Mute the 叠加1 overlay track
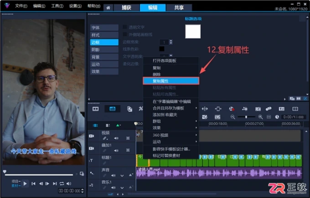The height and width of the screenshot is (198, 310). (116, 151)
